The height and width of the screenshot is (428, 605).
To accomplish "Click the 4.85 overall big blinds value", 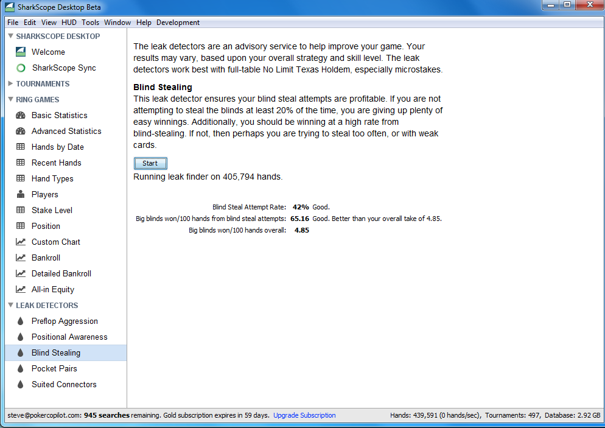I will [x=302, y=230].
